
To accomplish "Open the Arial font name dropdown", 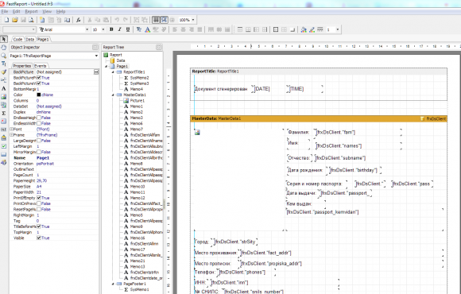I will (87, 29).
